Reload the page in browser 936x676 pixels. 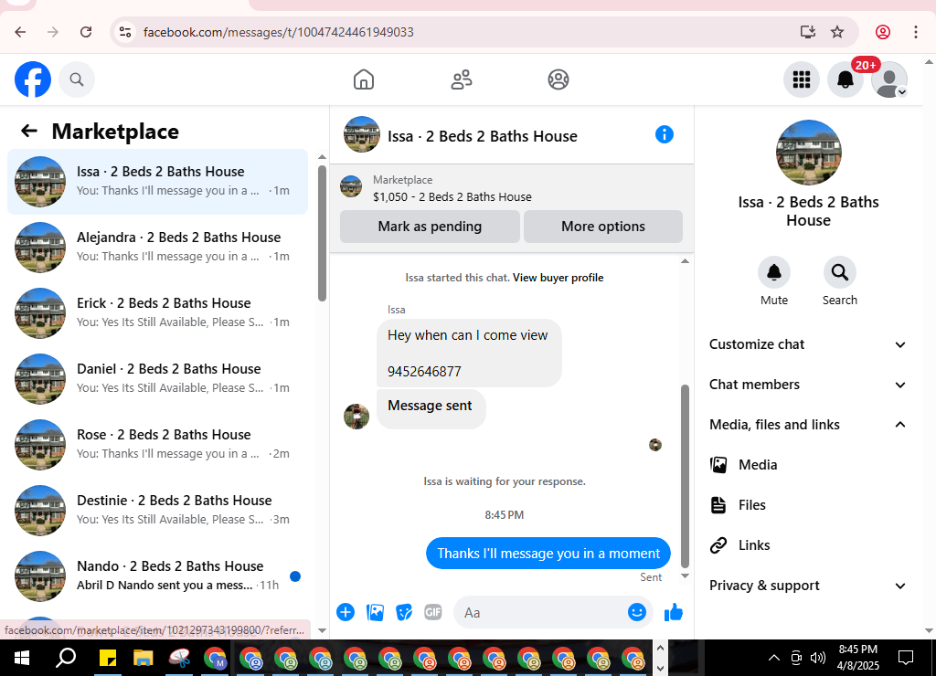coord(86,32)
